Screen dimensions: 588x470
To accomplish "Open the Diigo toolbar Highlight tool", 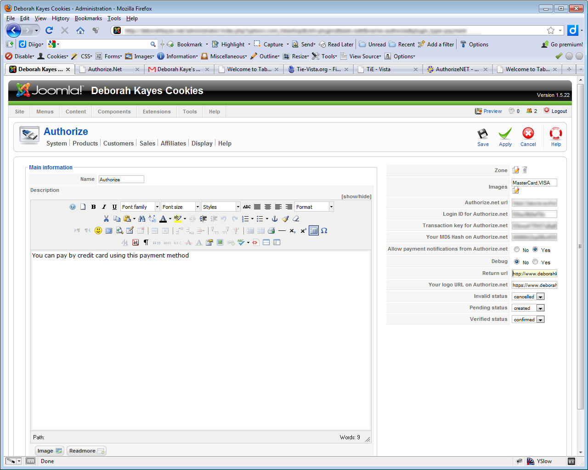I will coord(229,45).
